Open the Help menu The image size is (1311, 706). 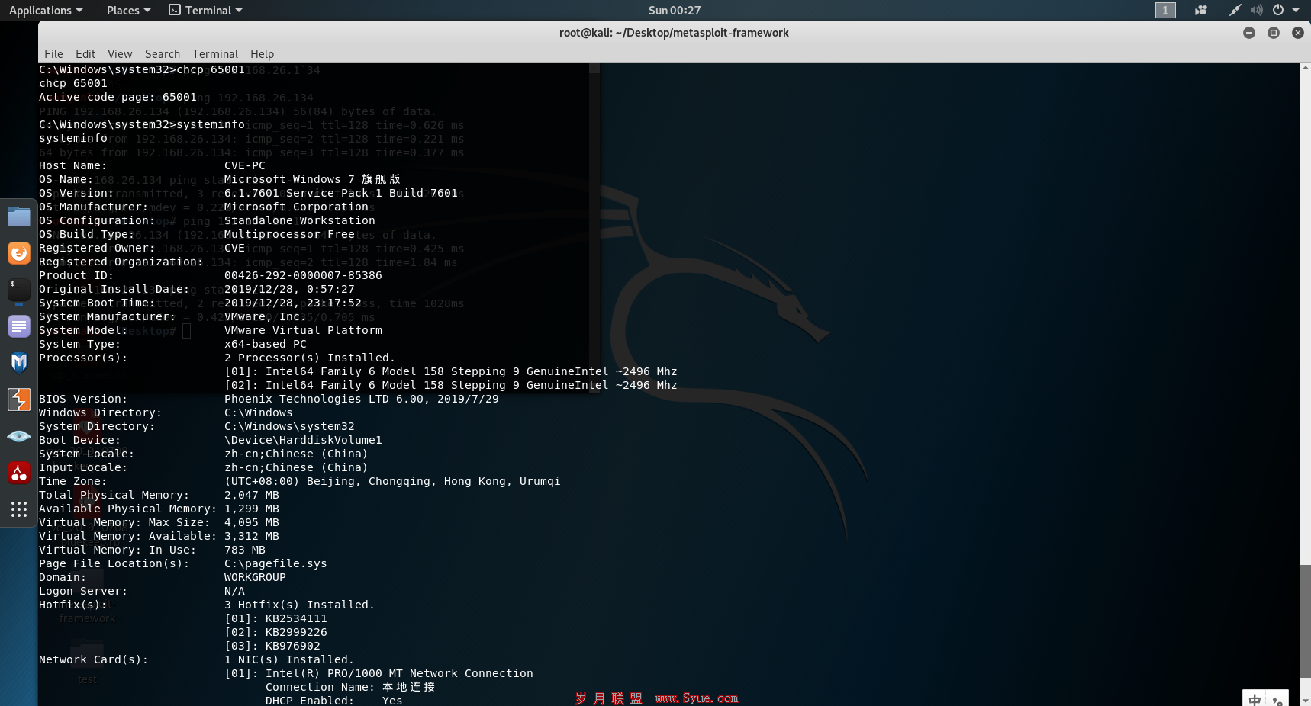(x=262, y=53)
